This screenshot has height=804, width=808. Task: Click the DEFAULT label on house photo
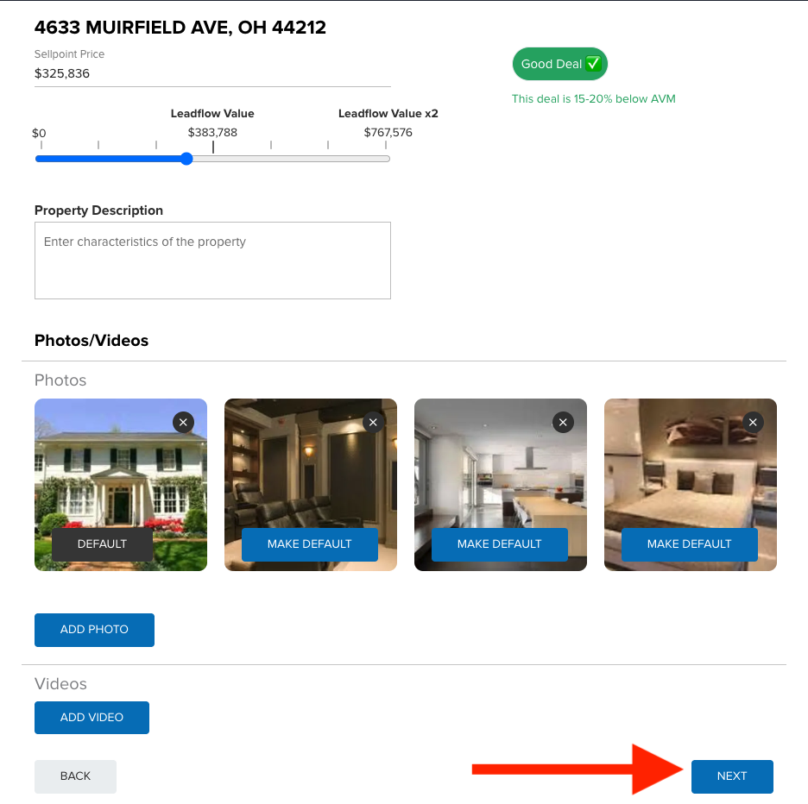(102, 543)
